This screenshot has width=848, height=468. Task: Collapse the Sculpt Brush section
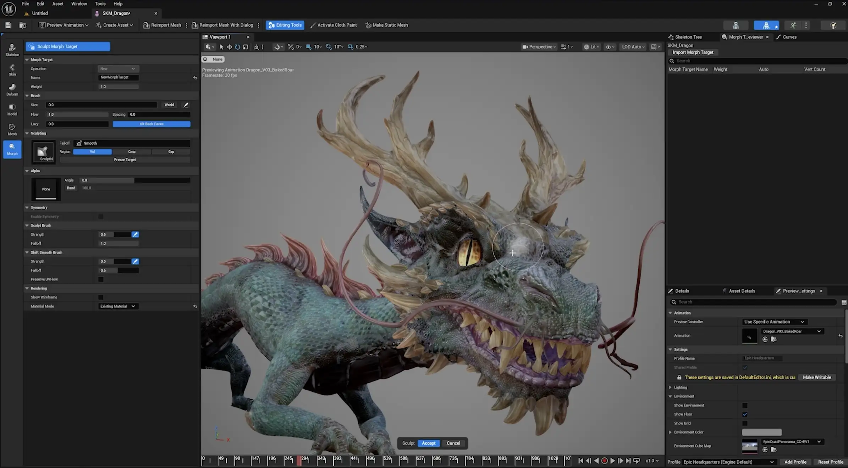tap(27, 225)
